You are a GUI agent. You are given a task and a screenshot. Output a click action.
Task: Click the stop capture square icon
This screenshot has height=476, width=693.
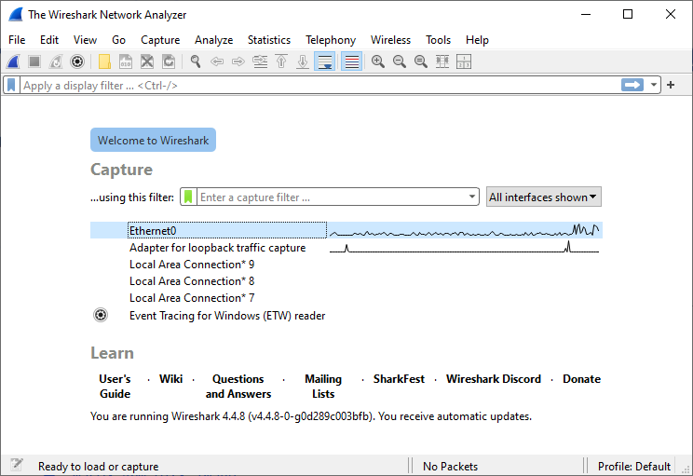(34, 61)
